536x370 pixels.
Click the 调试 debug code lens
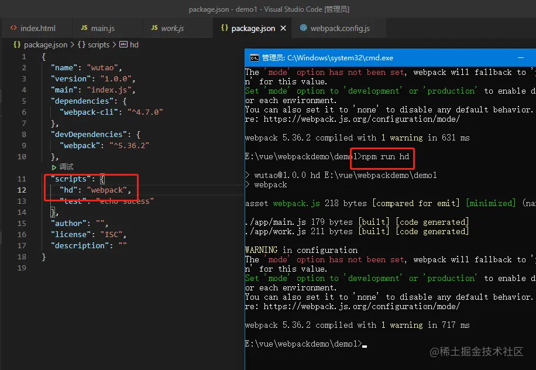(66, 167)
